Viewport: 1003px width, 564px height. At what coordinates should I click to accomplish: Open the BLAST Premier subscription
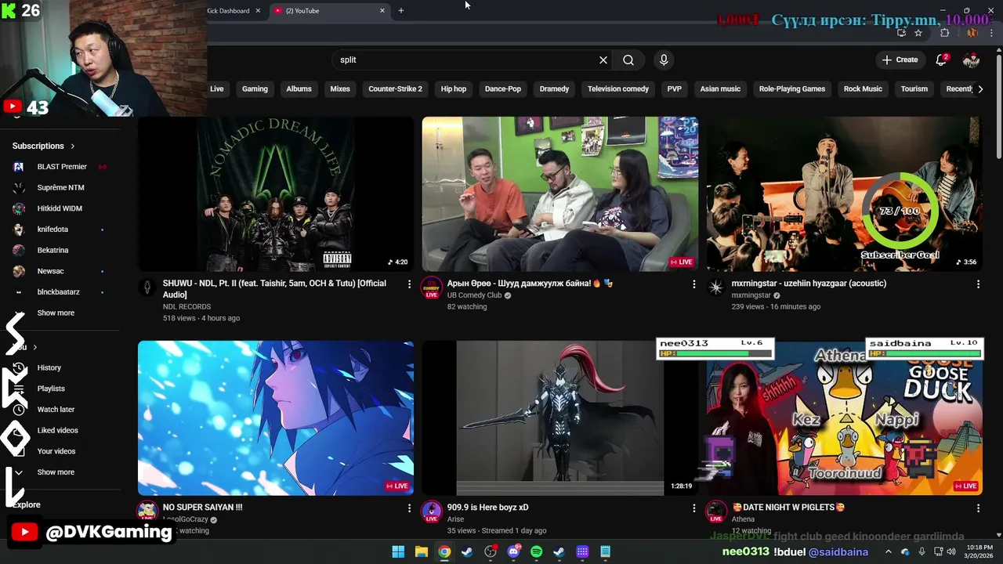pos(62,167)
